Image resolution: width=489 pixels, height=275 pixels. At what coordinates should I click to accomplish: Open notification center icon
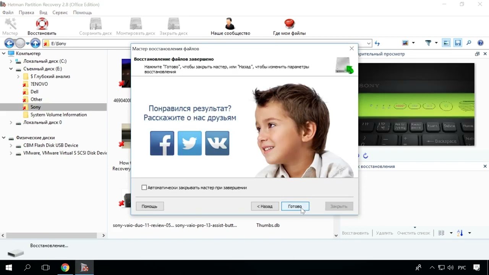pos(476,267)
